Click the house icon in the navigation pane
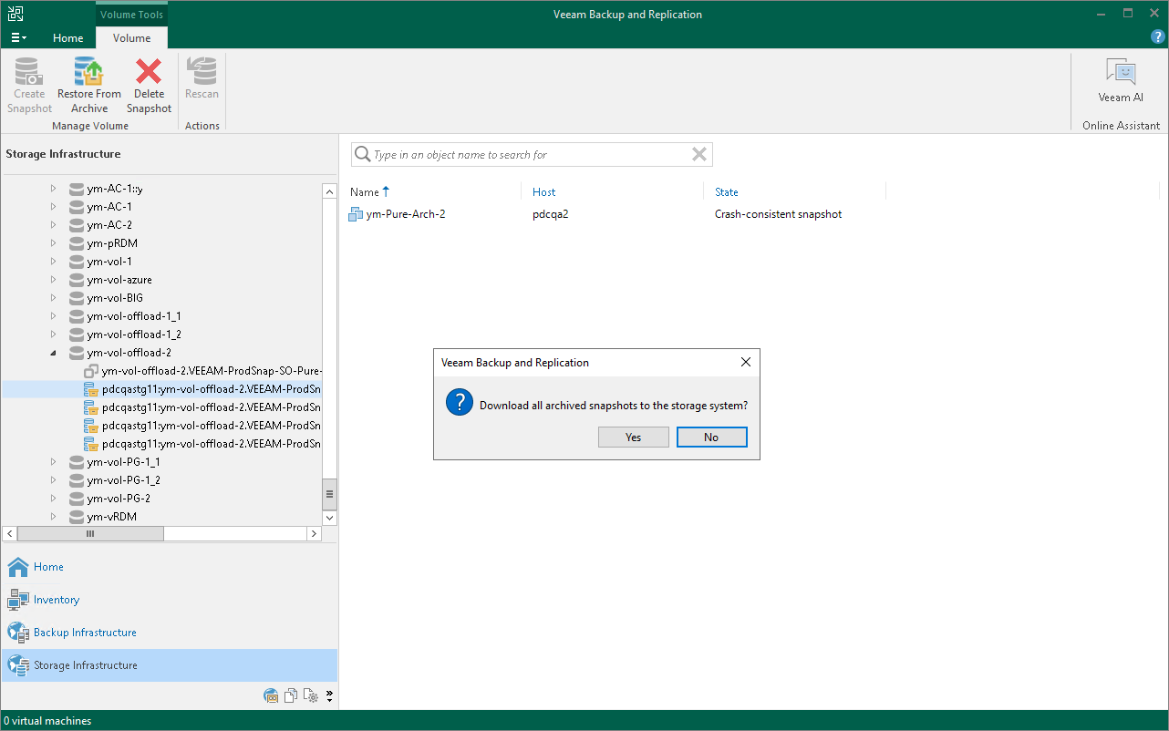 click(18, 567)
